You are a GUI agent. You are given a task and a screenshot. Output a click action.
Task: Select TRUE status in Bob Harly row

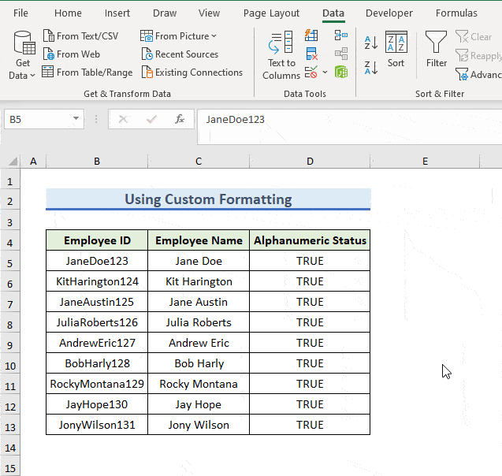coord(310,363)
